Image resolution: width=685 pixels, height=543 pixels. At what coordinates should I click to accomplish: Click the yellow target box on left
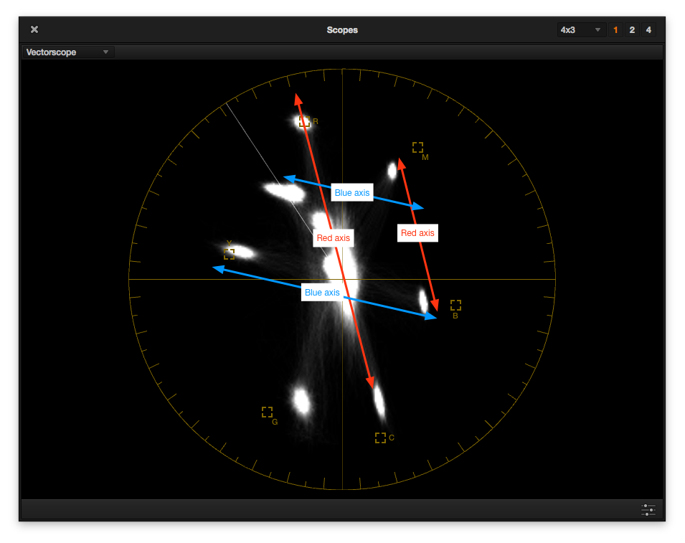click(229, 253)
